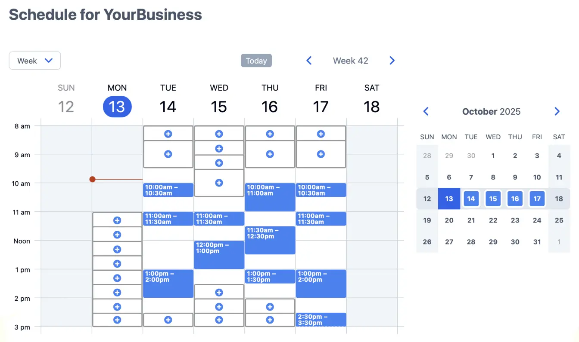
Task: Show previous month in mini calendar
Action: point(426,112)
